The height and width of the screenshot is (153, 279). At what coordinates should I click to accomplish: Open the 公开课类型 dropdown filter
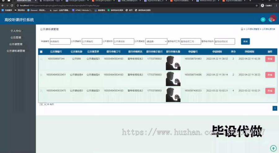[x=156, y=41]
